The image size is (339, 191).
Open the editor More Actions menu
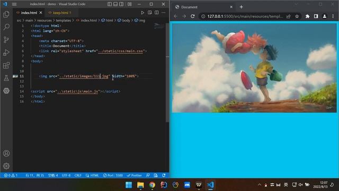click(164, 13)
